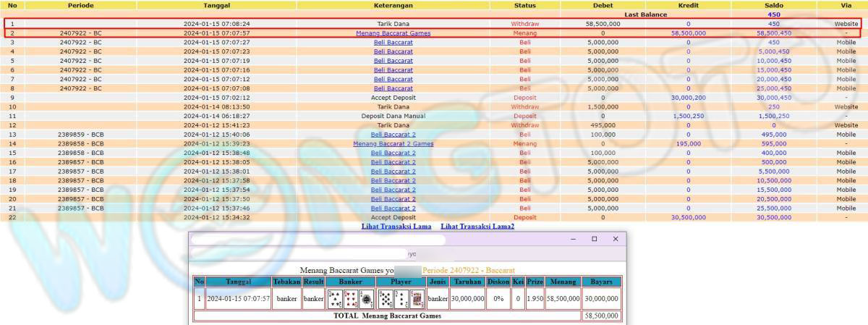Open Lihat Transaksi Lama link

396,227
